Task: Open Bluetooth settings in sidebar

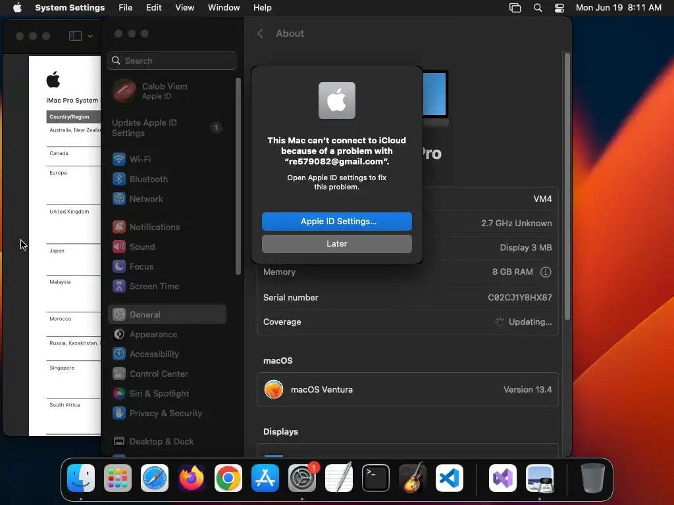Action: [167, 179]
